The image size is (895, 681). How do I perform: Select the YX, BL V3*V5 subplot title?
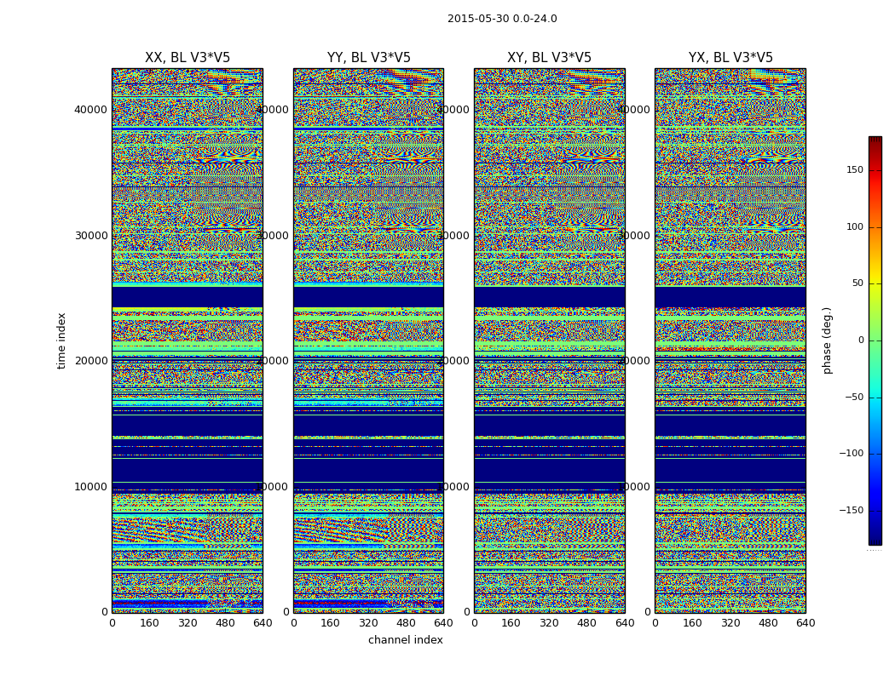pos(730,58)
